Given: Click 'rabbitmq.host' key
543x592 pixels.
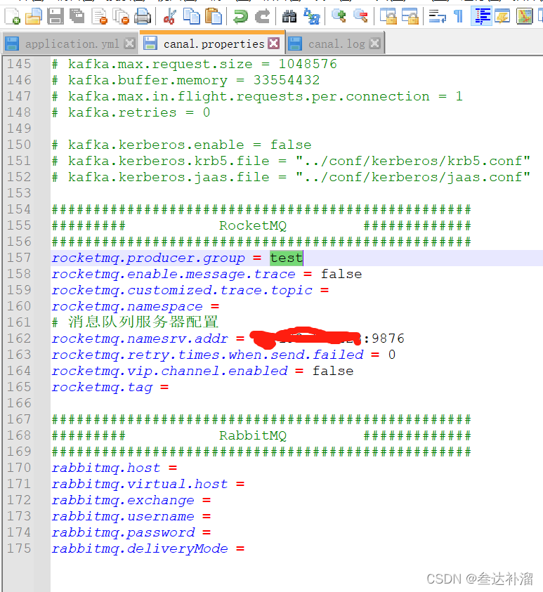Looking at the screenshot, I should [x=106, y=468].
